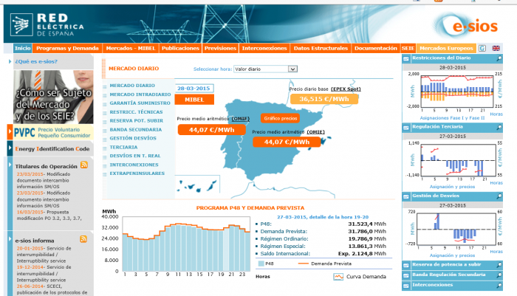Open Curva Demanda chart icon
The width and height of the screenshot is (517, 296).
pos(338,277)
